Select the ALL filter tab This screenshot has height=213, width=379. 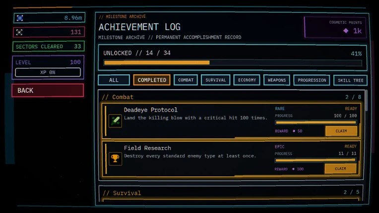[x=114, y=80]
